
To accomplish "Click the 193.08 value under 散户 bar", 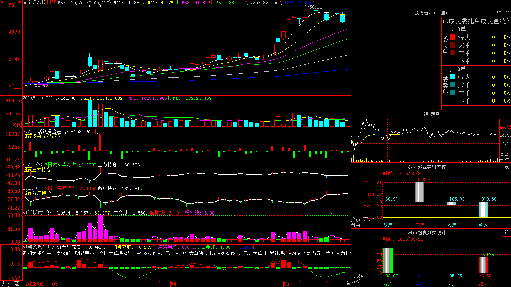I will click(391, 276).
